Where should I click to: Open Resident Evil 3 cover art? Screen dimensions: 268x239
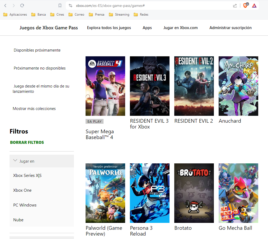coord(150,86)
